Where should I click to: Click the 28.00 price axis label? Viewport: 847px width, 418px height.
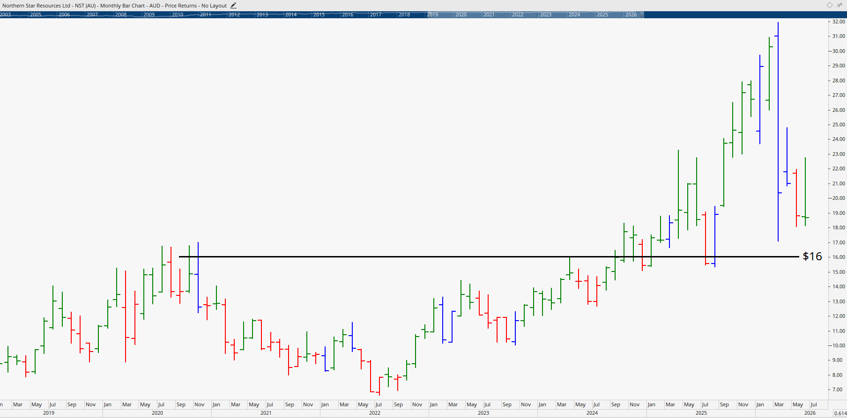pyautogui.click(x=839, y=81)
